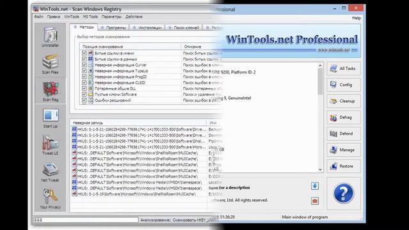Screen dimensions: 409x230
Task: Click the icon beside Неверная информация TypeLib
Action: [x=91, y=71]
